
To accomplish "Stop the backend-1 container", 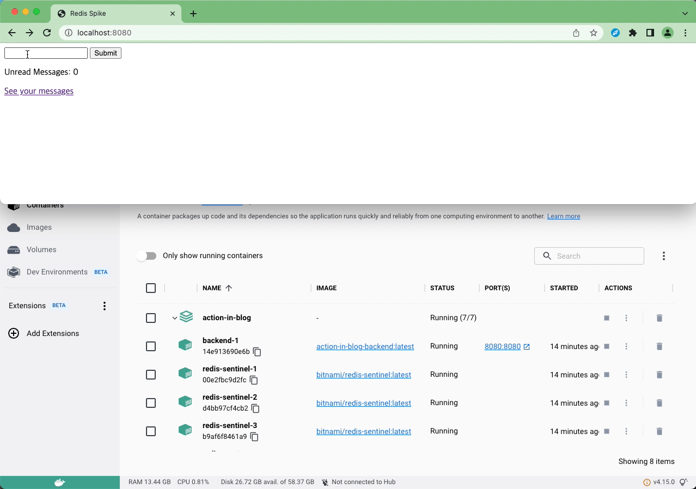I will 607,346.
